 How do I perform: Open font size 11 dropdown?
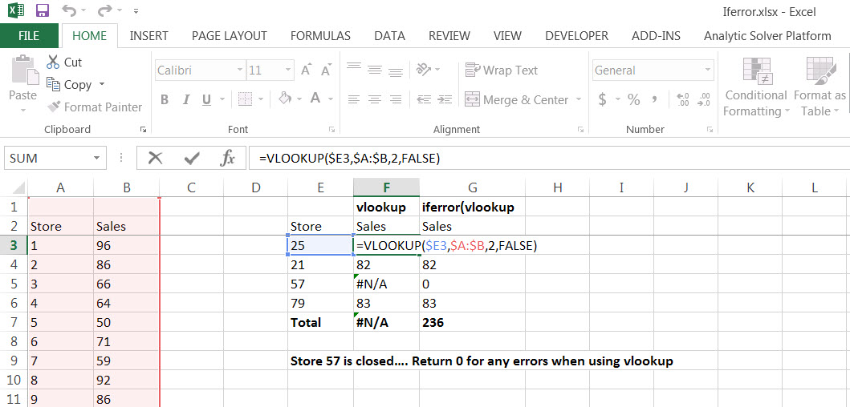tap(288, 71)
